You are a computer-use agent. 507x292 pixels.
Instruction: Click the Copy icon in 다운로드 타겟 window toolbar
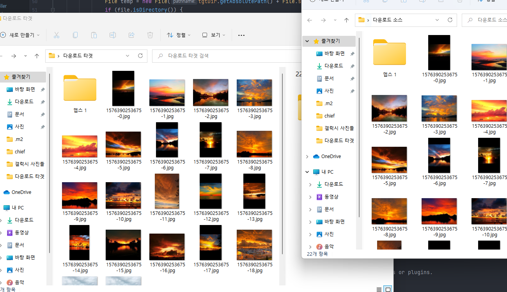click(x=75, y=35)
